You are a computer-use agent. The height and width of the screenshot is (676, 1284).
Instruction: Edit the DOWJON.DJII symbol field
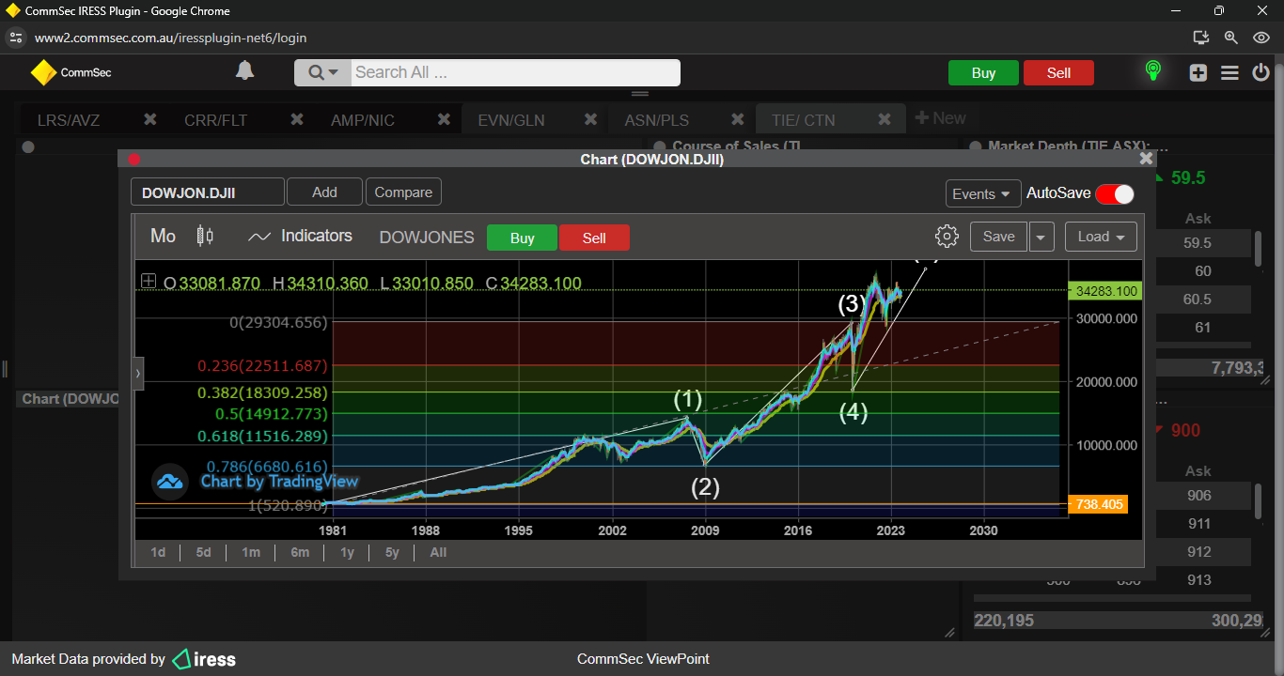(207, 192)
